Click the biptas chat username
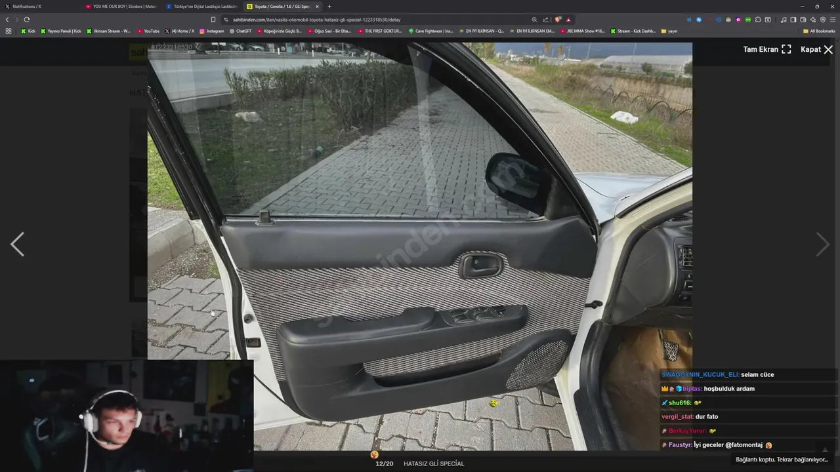This screenshot has width=840, height=472. [x=691, y=389]
